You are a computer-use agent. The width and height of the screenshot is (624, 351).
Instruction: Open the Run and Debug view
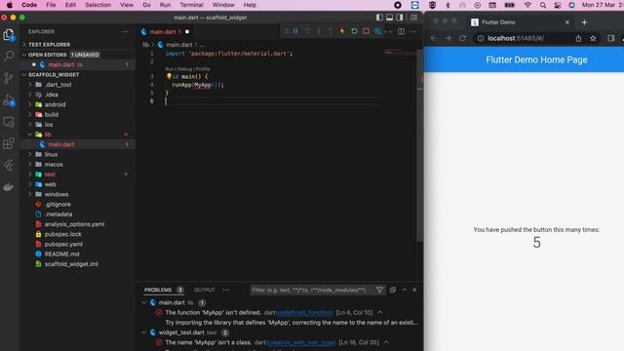(9, 100)
